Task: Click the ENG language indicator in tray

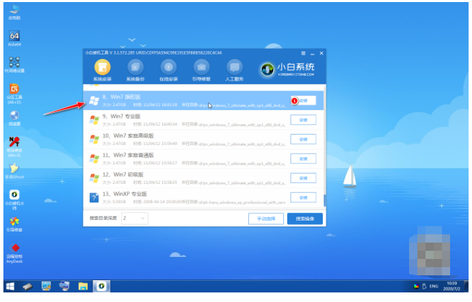Action: (x=434, y=286)
